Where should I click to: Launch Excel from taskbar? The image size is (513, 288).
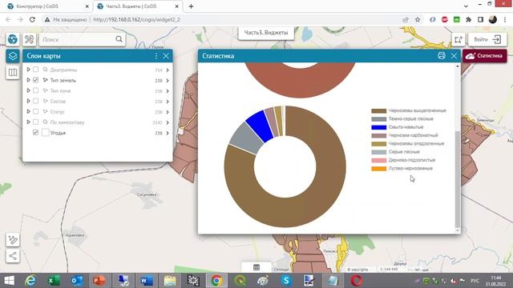[54, 281]
